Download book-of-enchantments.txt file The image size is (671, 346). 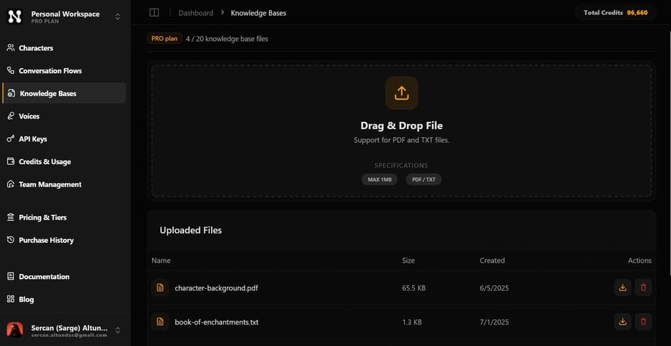tap(623, 322)
